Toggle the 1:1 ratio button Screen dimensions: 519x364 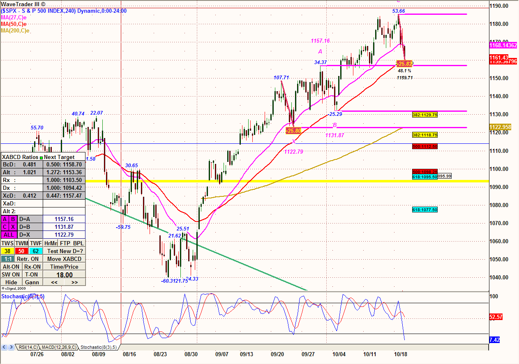8,259
